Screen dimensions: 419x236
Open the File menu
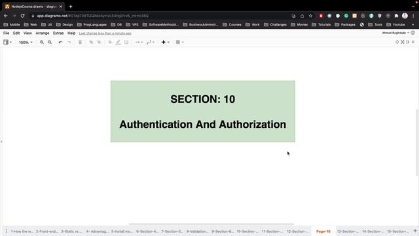pos(6,33)
